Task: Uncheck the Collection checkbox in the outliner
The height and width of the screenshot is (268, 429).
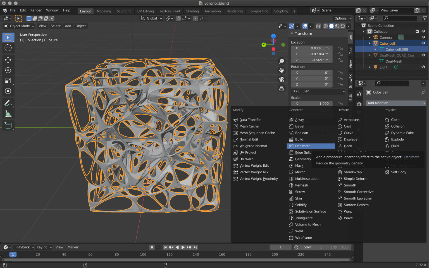Action: tap(417, 31)
